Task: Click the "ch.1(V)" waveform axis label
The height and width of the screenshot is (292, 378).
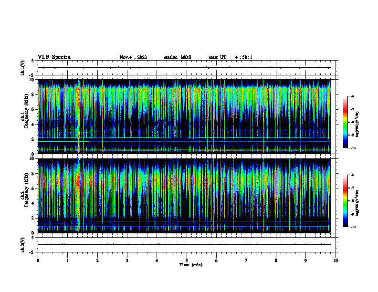Action: (x=23, y=68)
